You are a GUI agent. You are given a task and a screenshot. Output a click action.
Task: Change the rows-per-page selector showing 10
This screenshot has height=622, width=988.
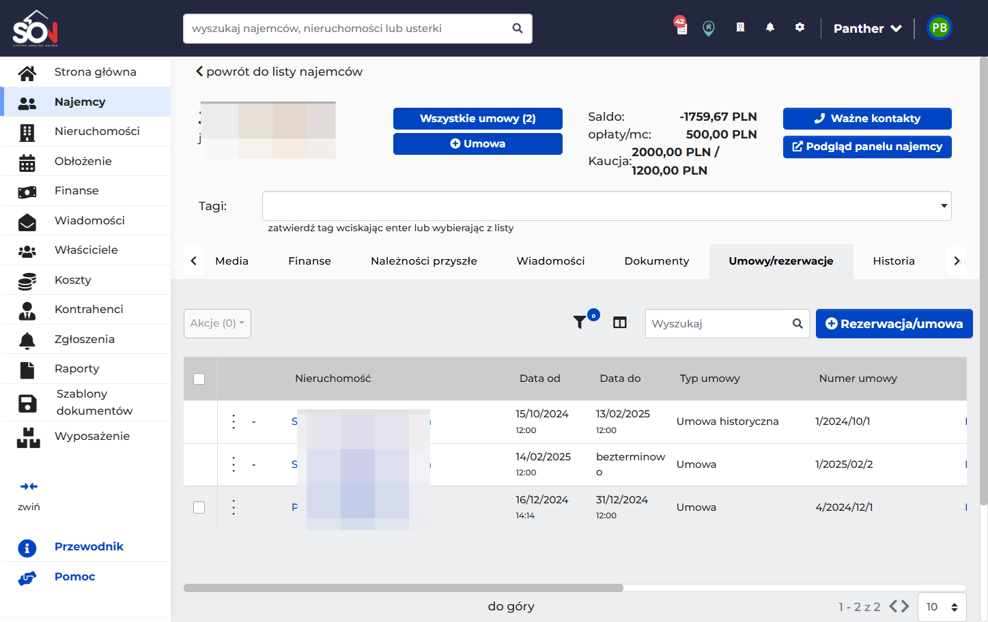point(942,607)
